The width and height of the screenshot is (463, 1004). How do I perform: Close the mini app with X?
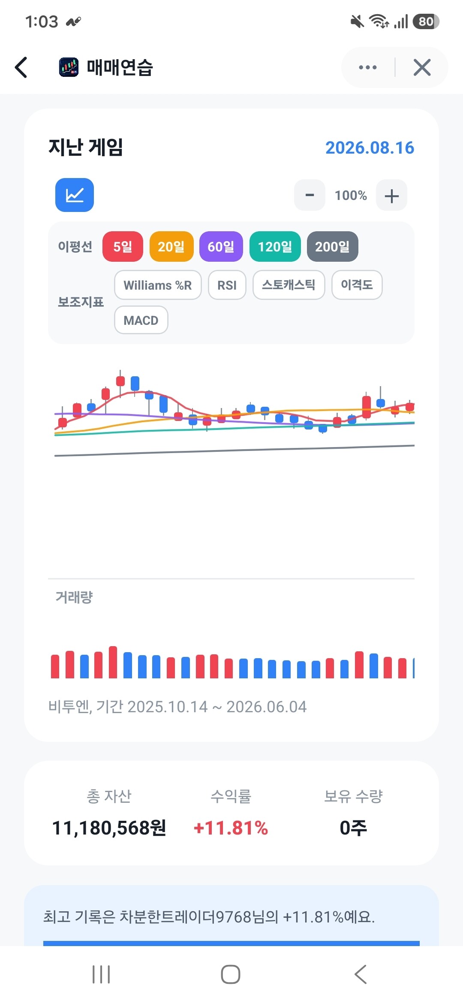point(422,67)
